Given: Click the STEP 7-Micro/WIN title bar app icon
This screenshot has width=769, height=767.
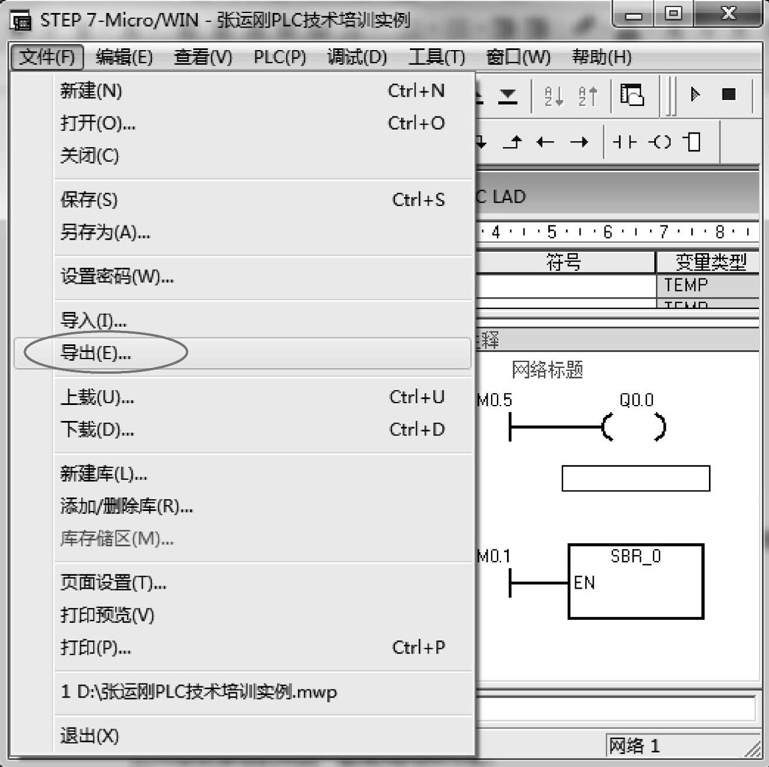Looking at the screenshot, I should (21, 21).
